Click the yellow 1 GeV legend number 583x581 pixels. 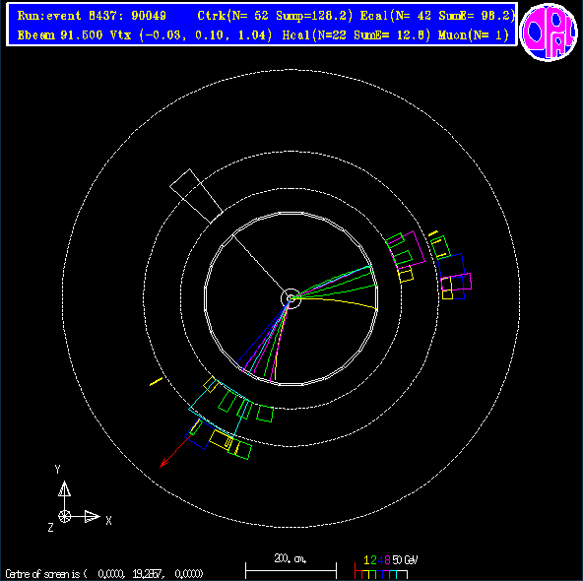[366, 559]
